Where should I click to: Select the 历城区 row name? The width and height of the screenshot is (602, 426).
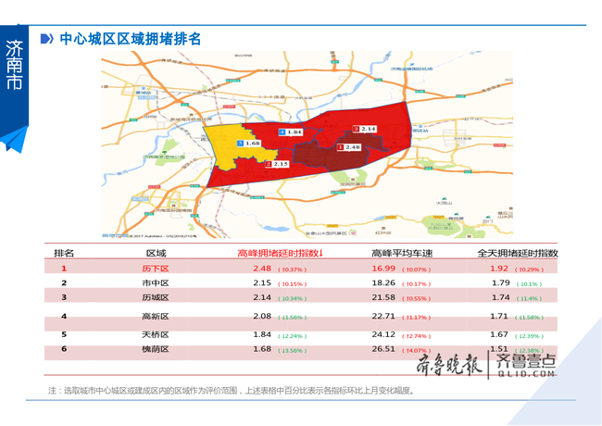[156, 297]
